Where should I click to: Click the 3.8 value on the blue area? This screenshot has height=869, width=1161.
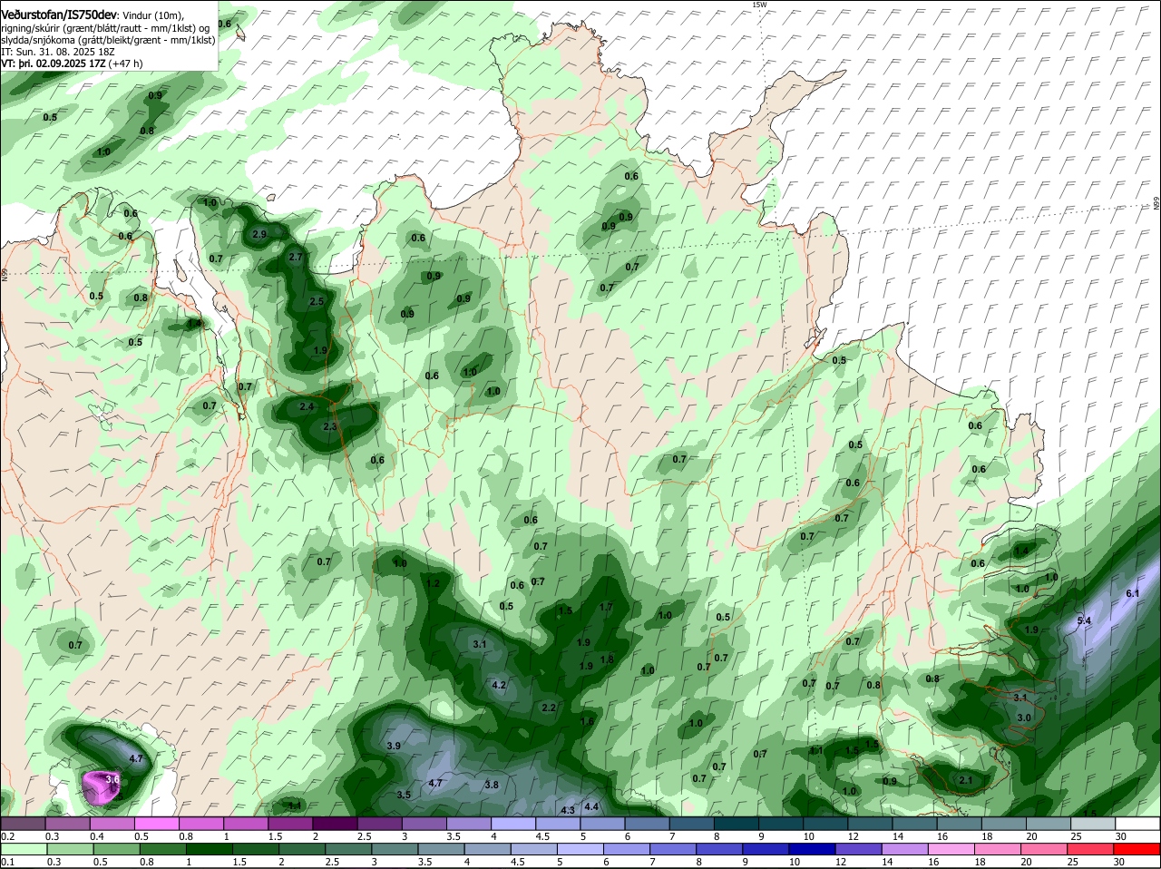[492, 785]
